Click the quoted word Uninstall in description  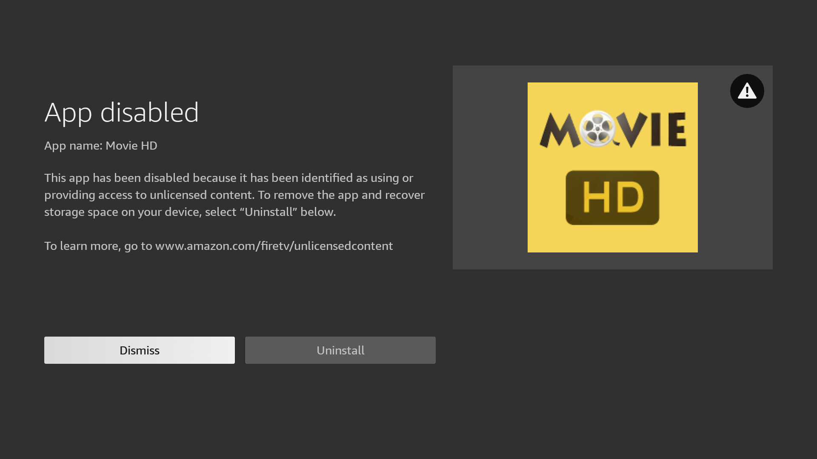[269, 212]
